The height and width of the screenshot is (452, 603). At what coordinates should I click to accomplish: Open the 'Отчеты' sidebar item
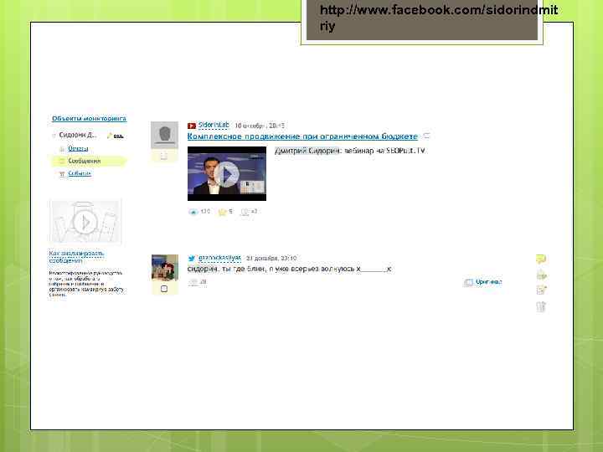coord(78,148)
